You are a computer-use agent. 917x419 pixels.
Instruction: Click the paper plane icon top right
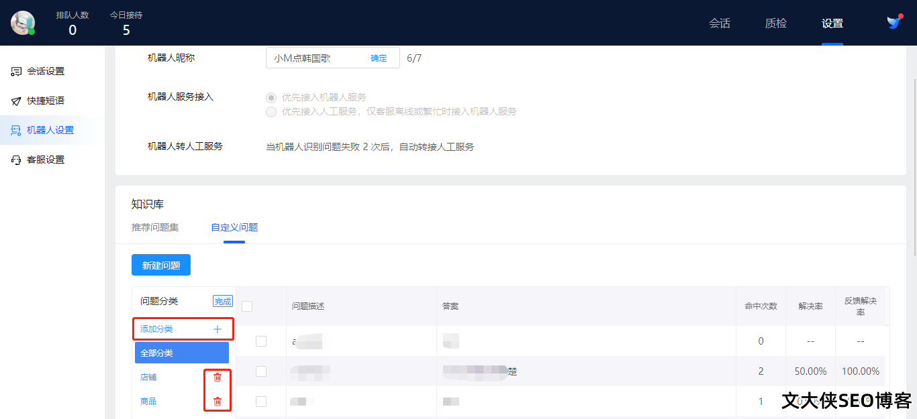[894, 22]
